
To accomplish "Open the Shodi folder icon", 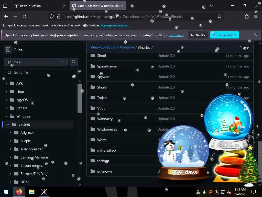I will [93, 55].
